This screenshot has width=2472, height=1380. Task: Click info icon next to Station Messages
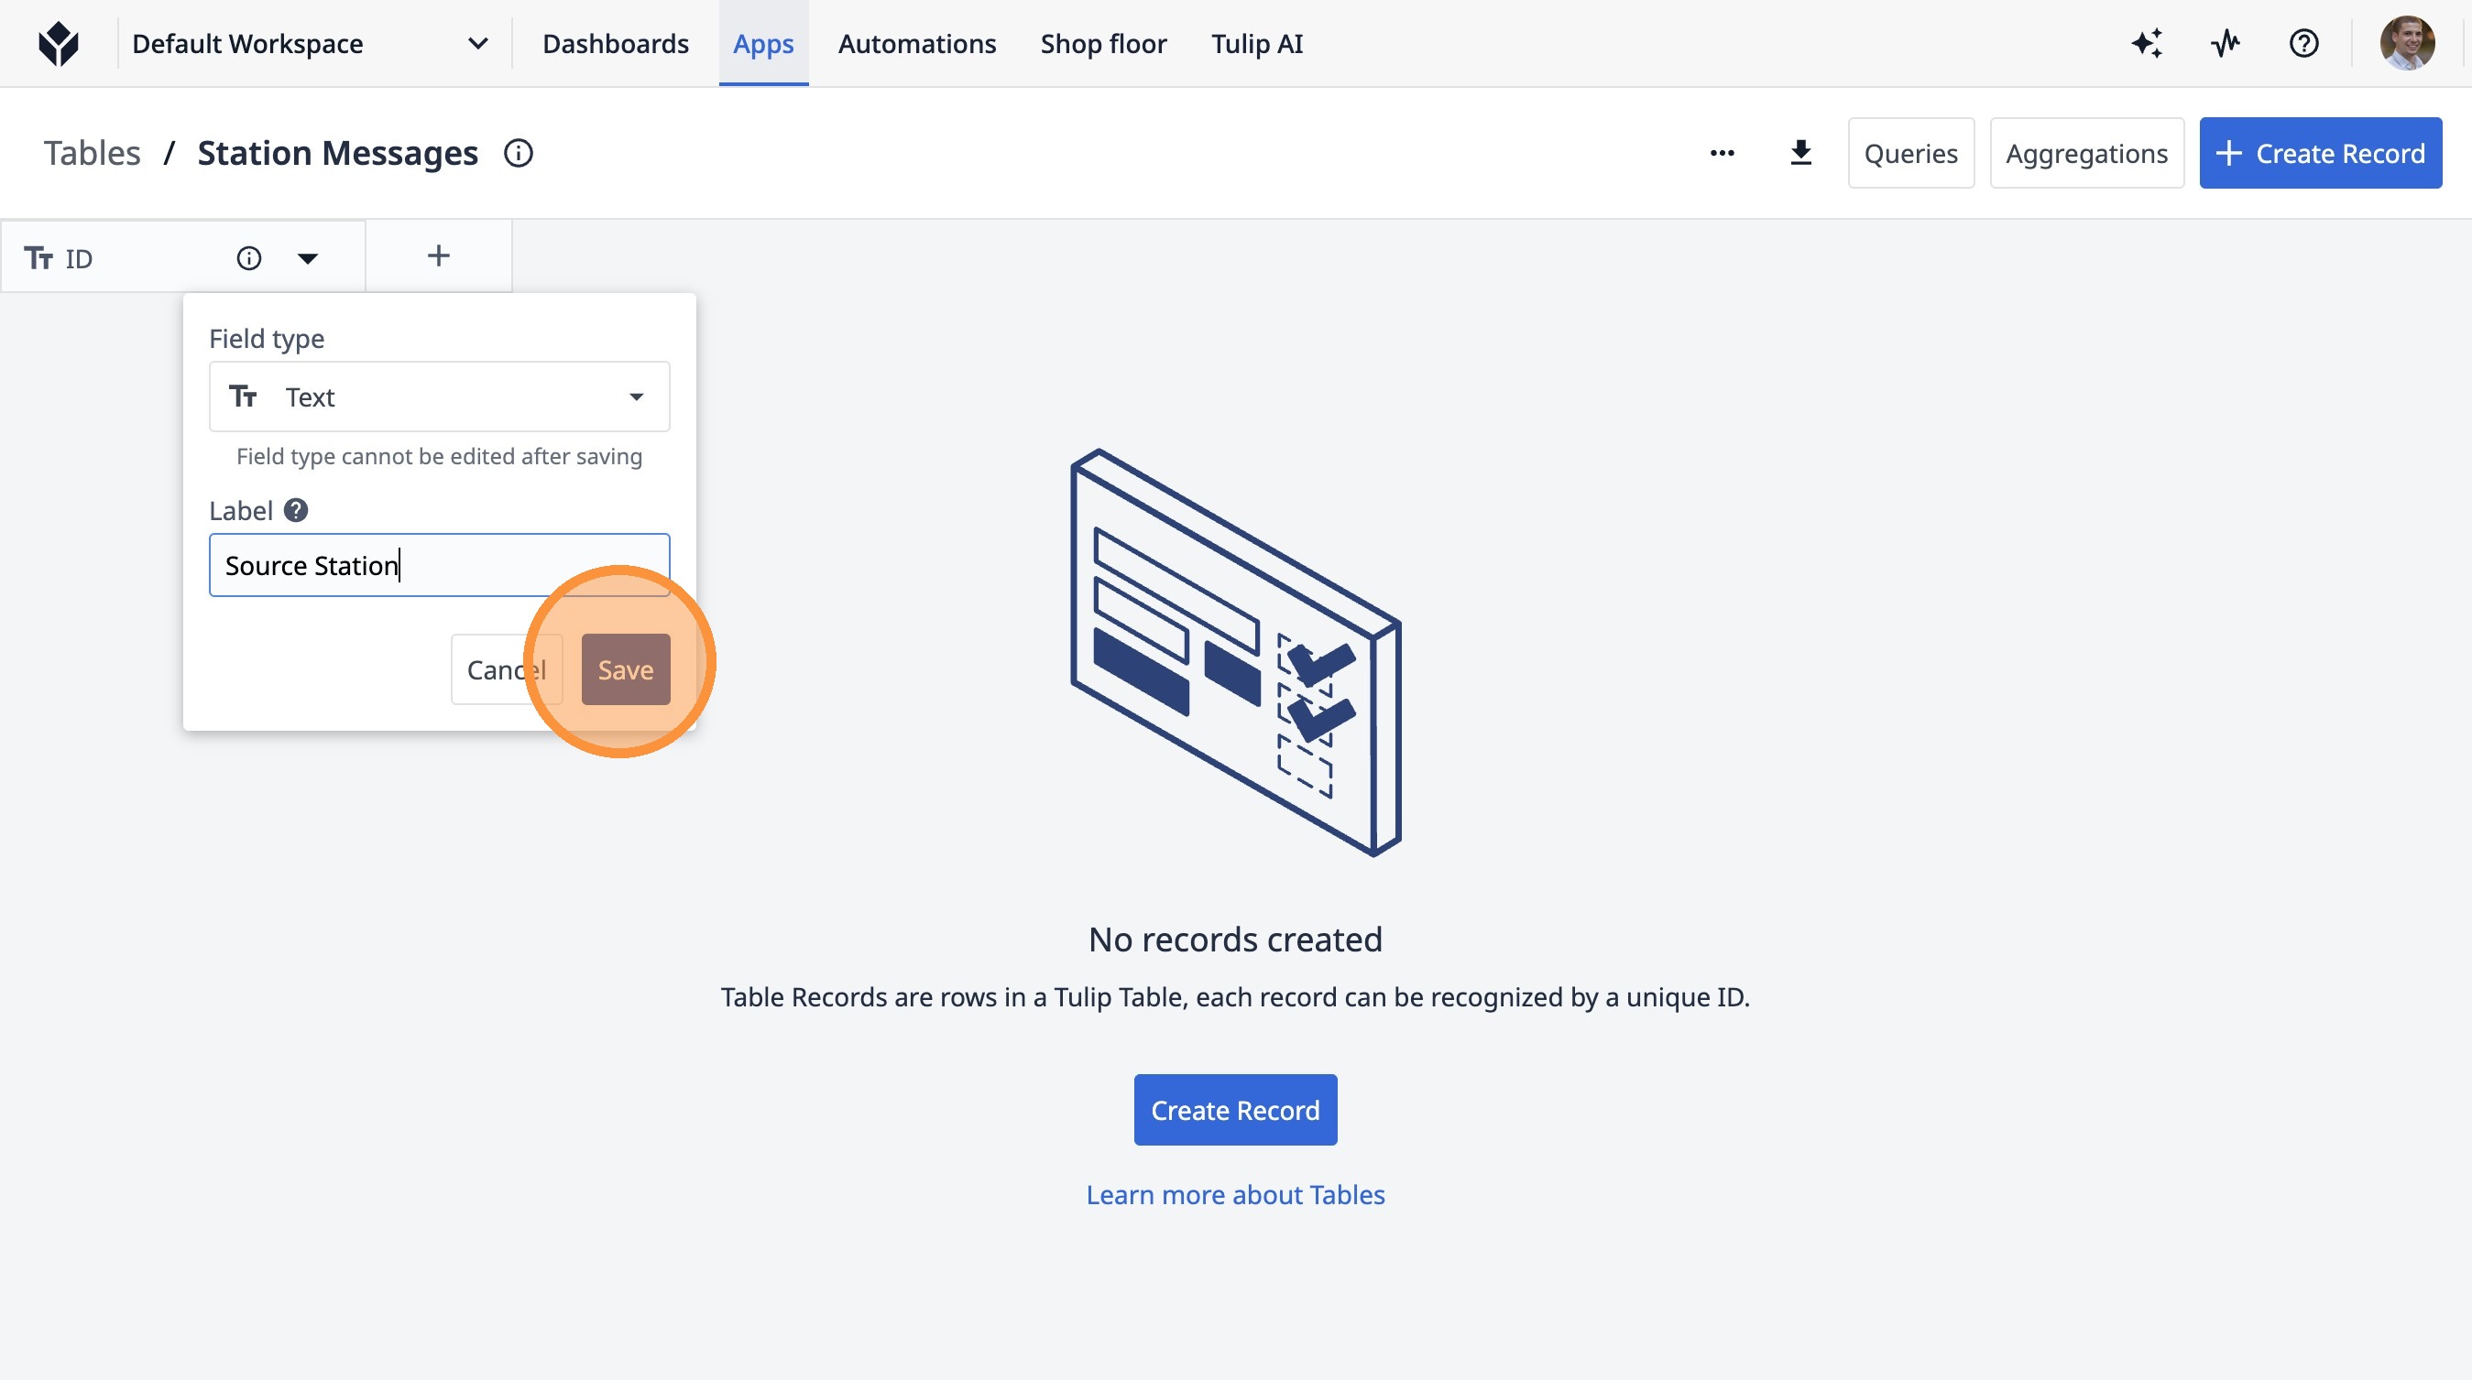[519, 154]
